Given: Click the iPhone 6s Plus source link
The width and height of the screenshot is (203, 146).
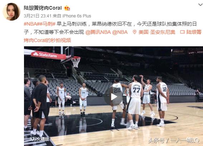Looking at the screenshot, I should [77, 16].
